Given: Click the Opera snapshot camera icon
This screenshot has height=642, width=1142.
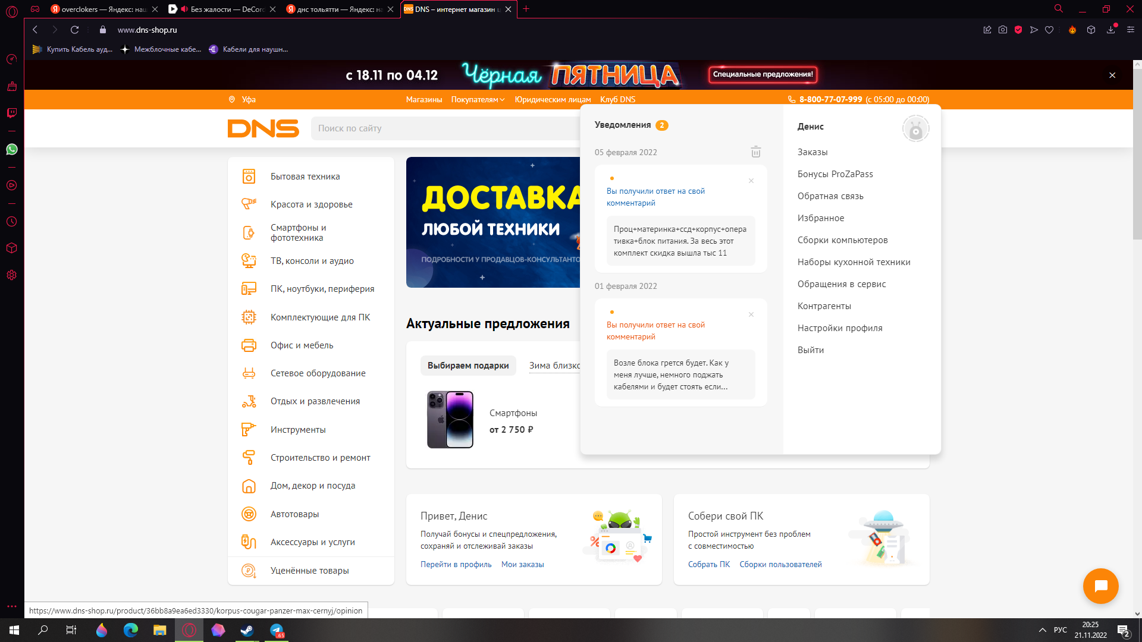Looking at the screenshot, I should click(1003, 30).
